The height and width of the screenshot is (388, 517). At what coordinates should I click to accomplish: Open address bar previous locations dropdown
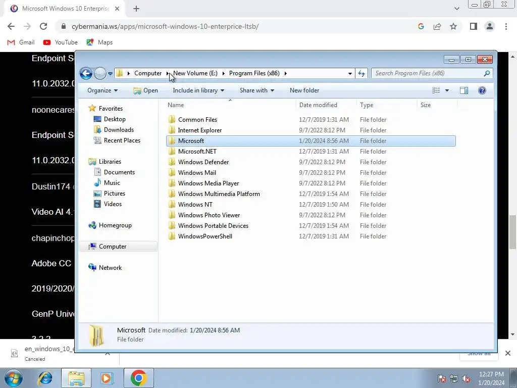pos(350,74)
